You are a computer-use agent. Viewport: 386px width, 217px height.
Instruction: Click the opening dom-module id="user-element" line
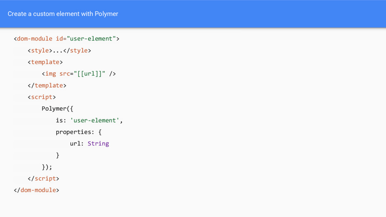pyautogui.click(x=66, y=39)
